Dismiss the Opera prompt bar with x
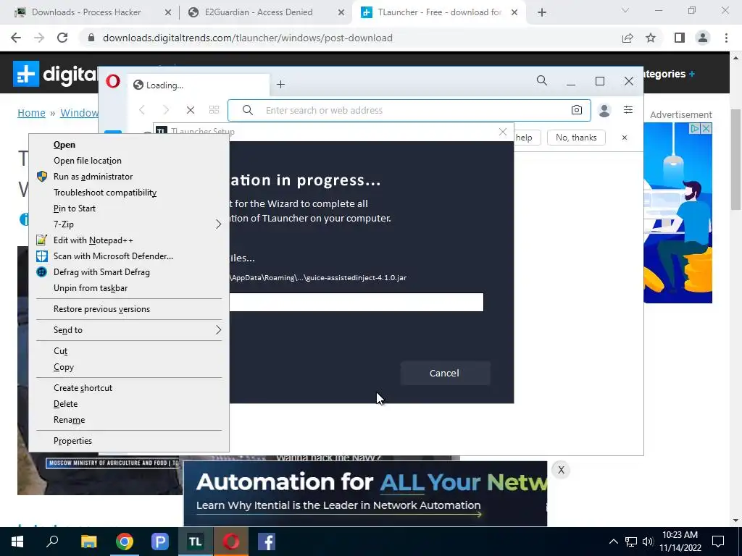The height and width of the screenshot is (556, 742). click(624, 138)
